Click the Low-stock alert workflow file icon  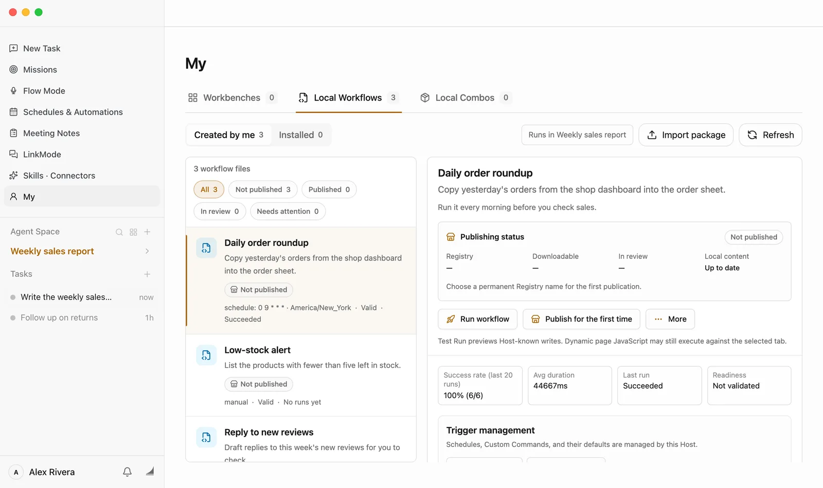pos(206,355)
